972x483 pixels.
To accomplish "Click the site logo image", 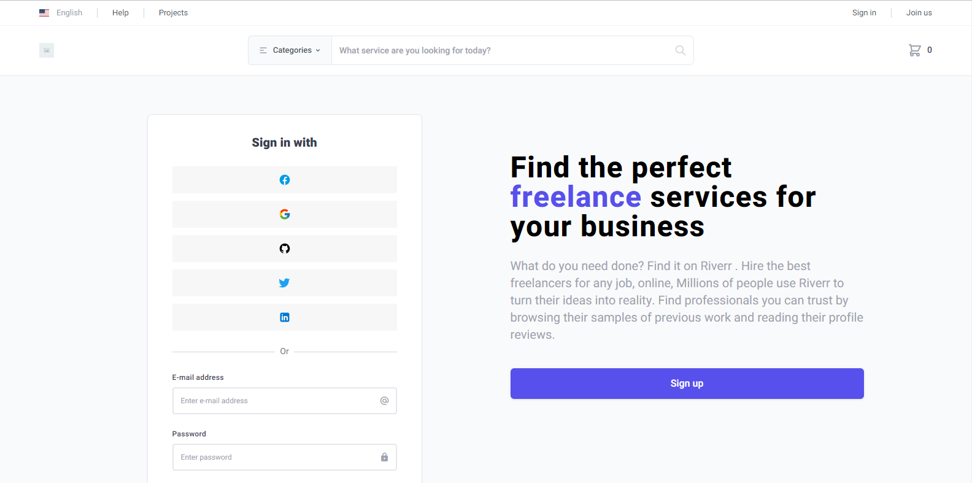I will tap(47, 50).
